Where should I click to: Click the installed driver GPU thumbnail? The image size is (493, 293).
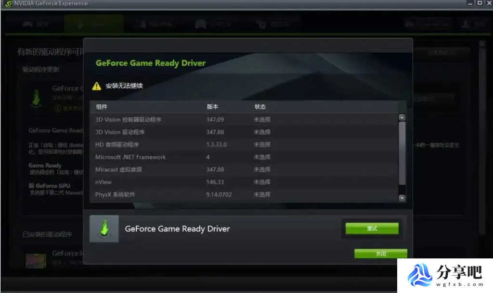coord(36,261)
